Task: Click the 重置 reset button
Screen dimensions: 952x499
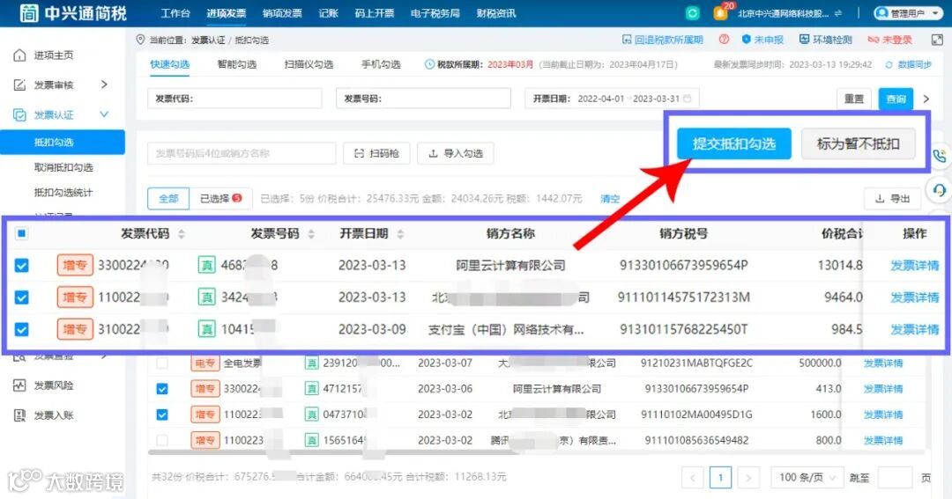Action: click(x=853, y=99)
